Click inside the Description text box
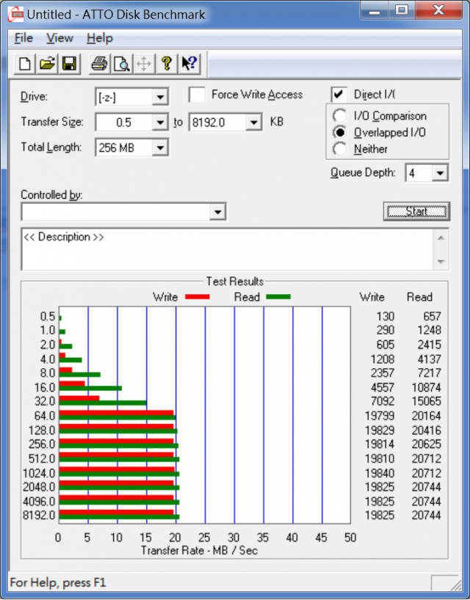Screen dimensions: 470x600 [x=228, y=249]
